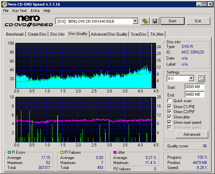Open the Extra menu
This screenshot has height=174, width=215.
35,11
